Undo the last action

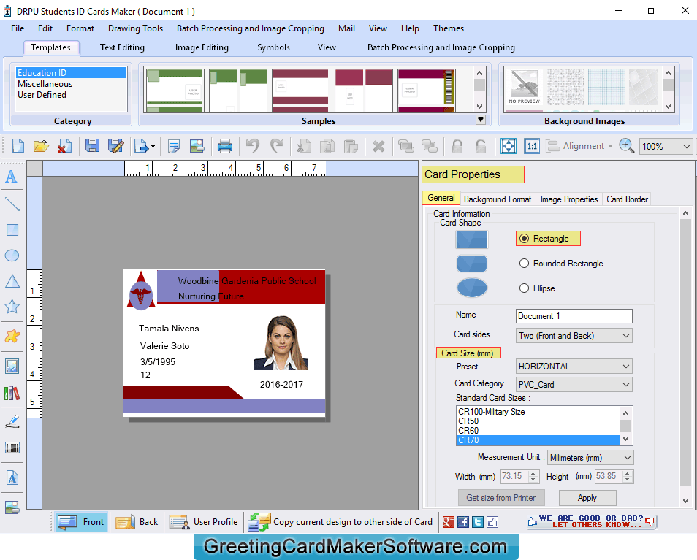[253, 146]
